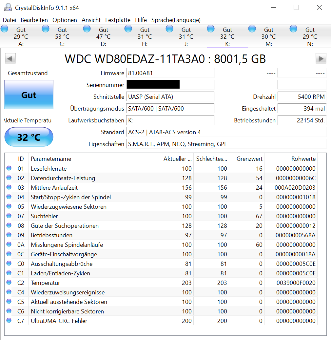Click status orb for Datendurchsatz-Leistung row
Screen dimensions: 331x340
tap(9, 178)
